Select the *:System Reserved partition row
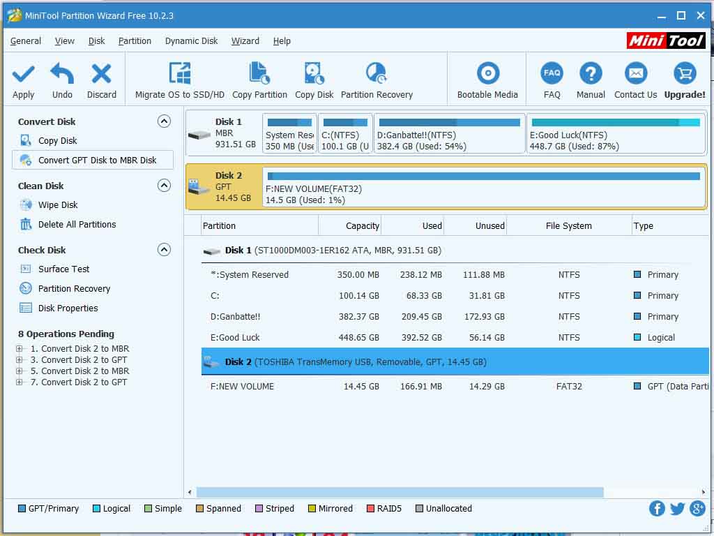This screenshot has width=714, height=536. tap(455, 275)
